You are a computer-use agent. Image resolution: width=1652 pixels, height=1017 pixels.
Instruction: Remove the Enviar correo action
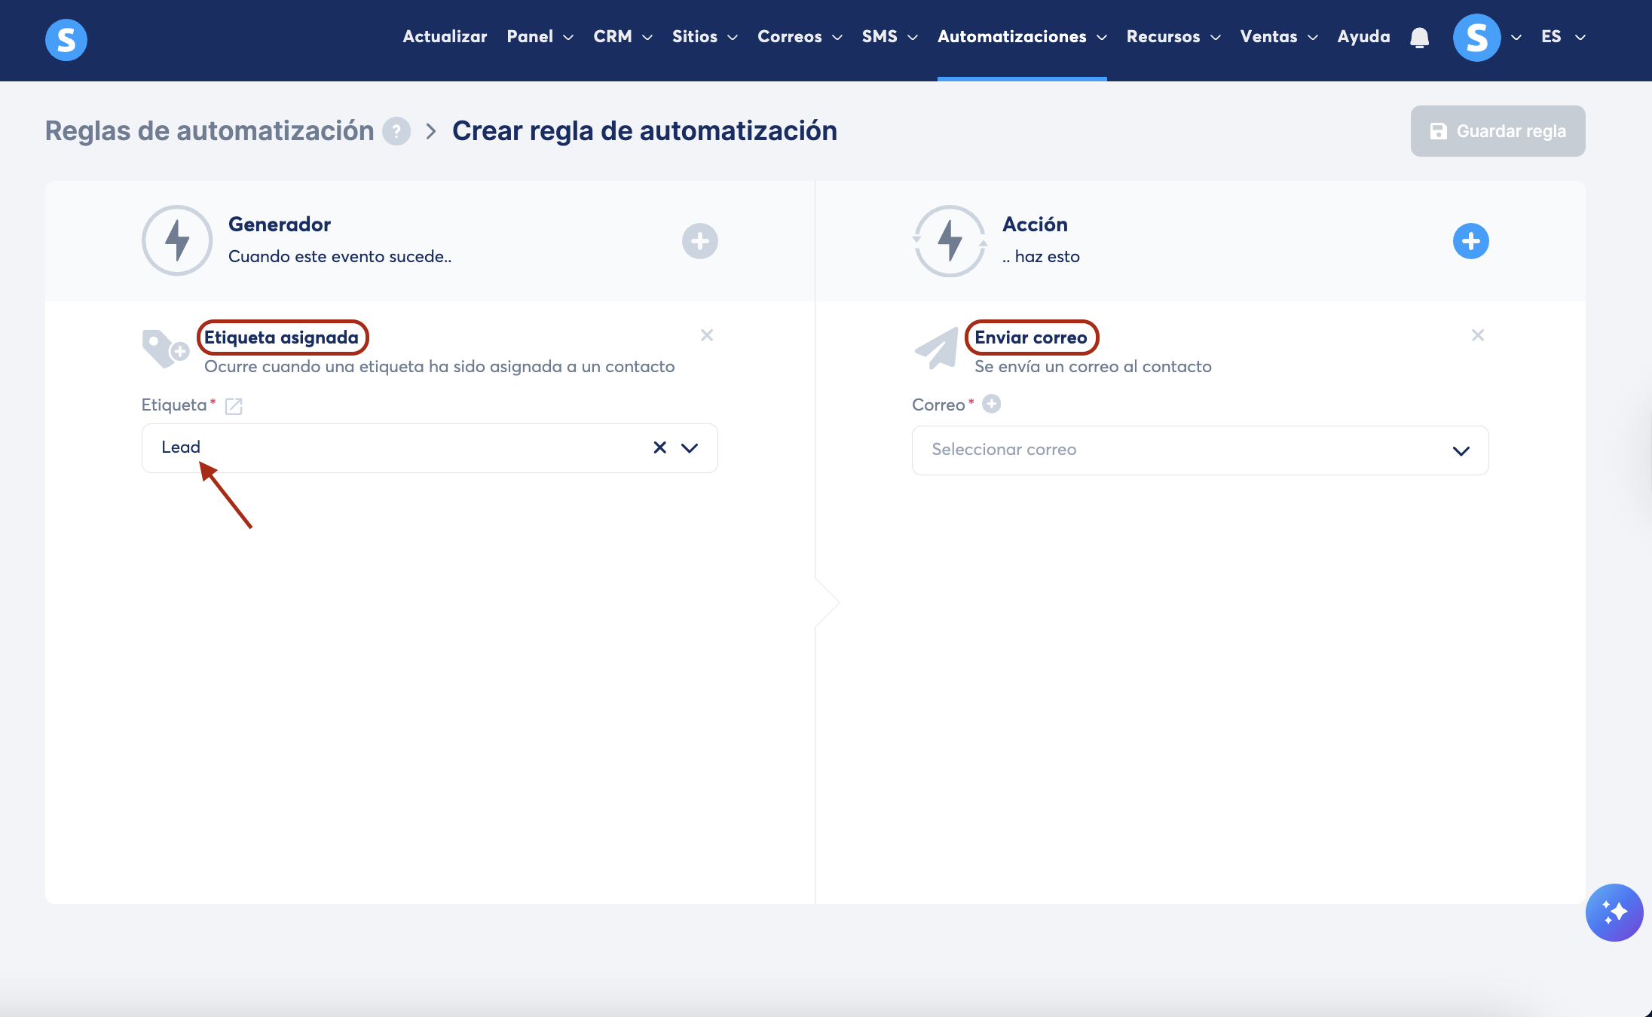[x=1477, y=335]
